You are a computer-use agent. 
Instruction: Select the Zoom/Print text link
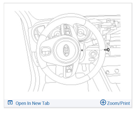[x=118, y=103]
